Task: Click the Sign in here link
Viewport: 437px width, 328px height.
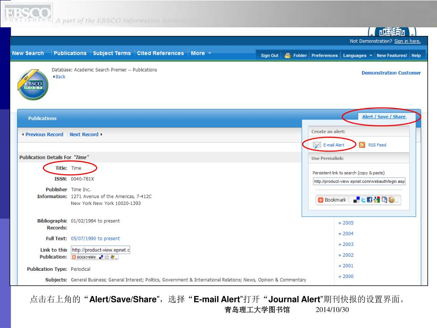Action: 408,41
